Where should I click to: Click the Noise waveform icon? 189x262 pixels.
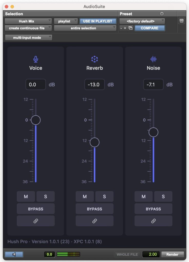pos(153,59)
